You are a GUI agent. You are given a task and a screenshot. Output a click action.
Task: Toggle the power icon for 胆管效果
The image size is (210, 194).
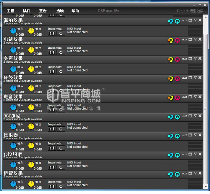point(177,174)
